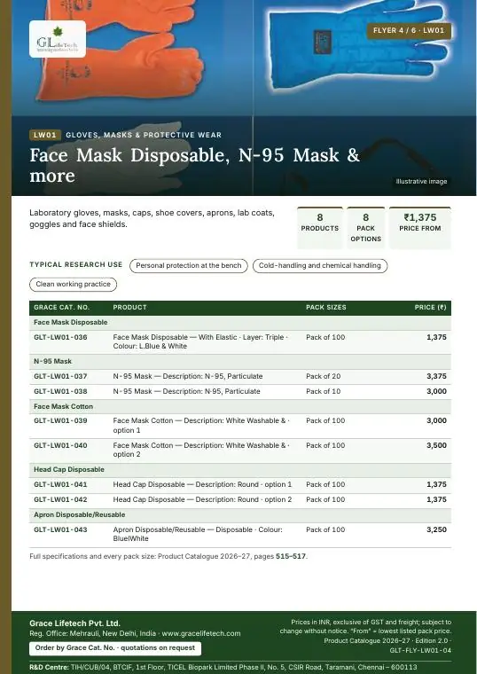Click the 'PRODUCT' column header
This screenshot has height=674, width=477.
pyautogui.click(x=129, y=308)
